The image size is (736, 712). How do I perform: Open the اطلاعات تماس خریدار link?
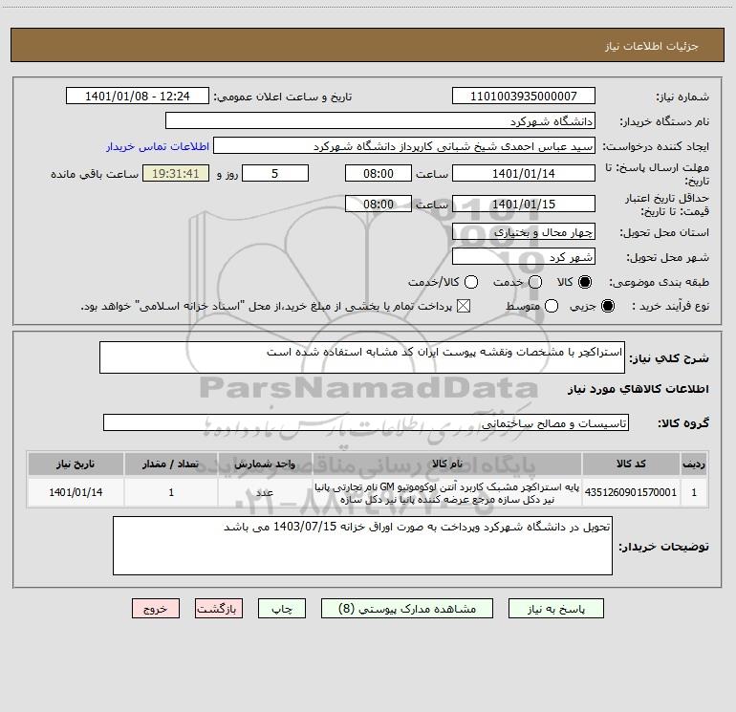coord(158,146)
